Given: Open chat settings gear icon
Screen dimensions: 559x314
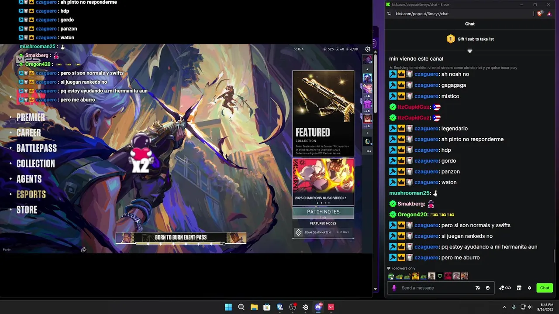Looking at the screenshot, I should [x=529, y=288].
